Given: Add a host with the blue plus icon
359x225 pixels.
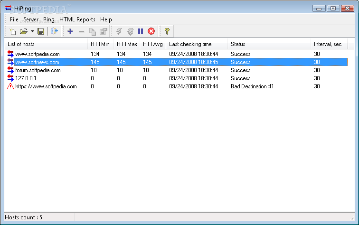Looking at the screenshot, I should 70,31.
